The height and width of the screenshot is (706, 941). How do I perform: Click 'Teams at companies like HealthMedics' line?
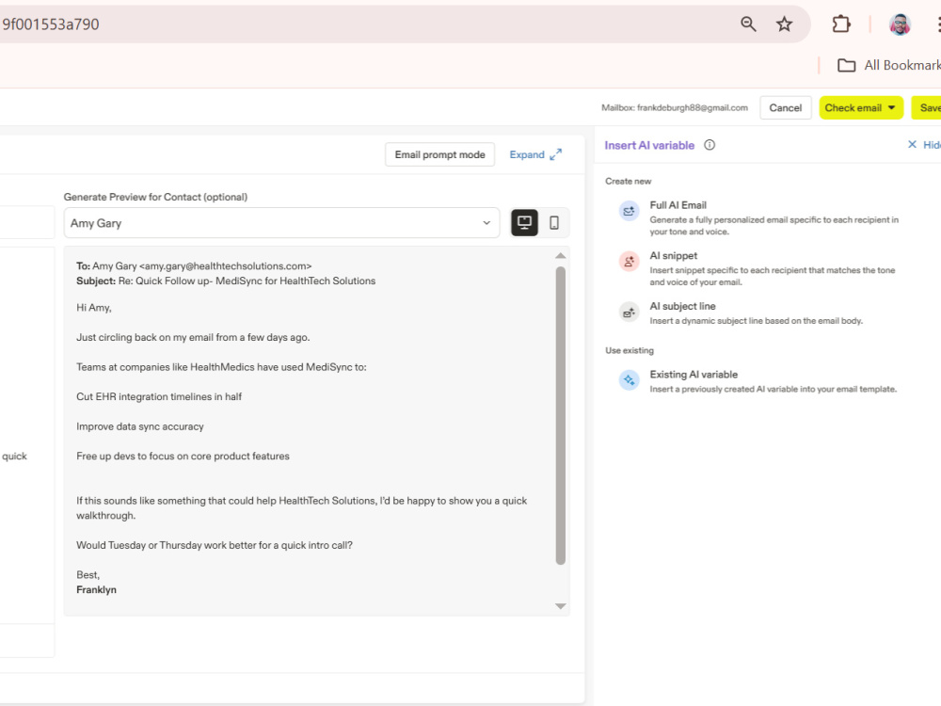221,367
